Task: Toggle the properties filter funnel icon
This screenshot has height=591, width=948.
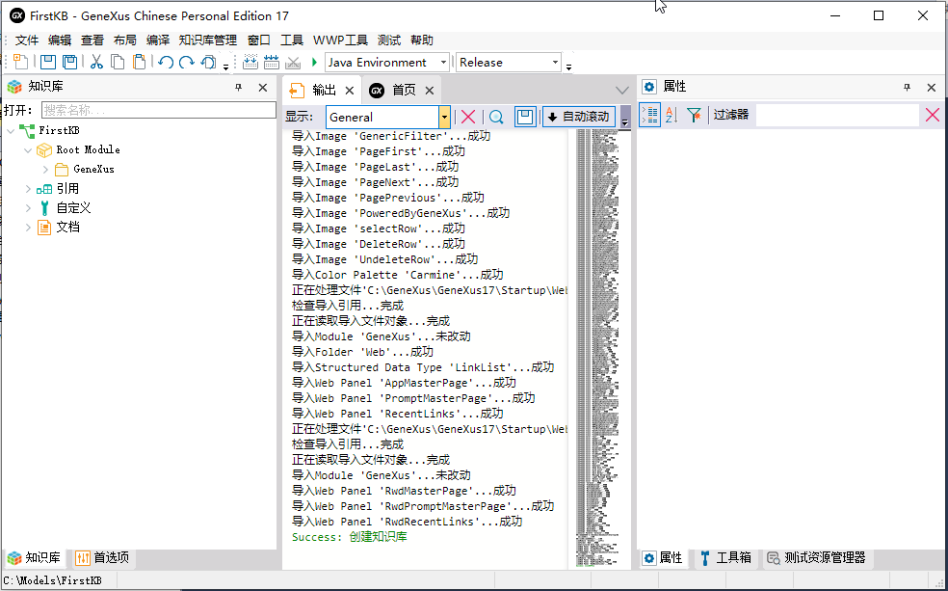Action: (x=694, y=115)
